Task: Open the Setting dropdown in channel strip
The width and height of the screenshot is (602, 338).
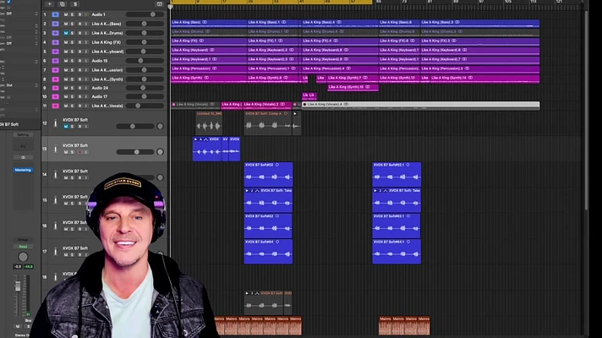Action: [23, 134]
